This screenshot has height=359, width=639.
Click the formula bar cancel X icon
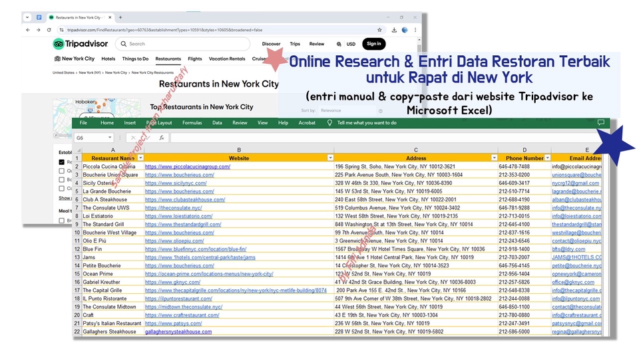133,138
